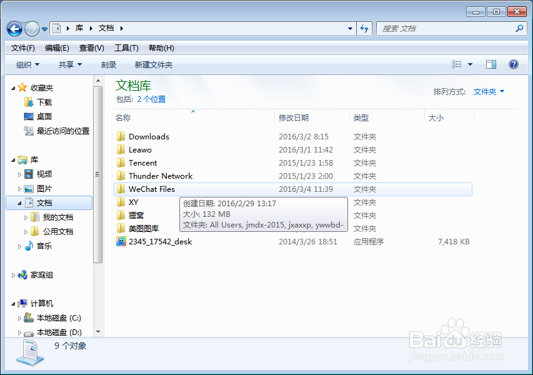Open the 排列方式 文件夹 dropdown
Image resolution: width=533 pixels, height=375 pixels.
click(x=489, y=92)
